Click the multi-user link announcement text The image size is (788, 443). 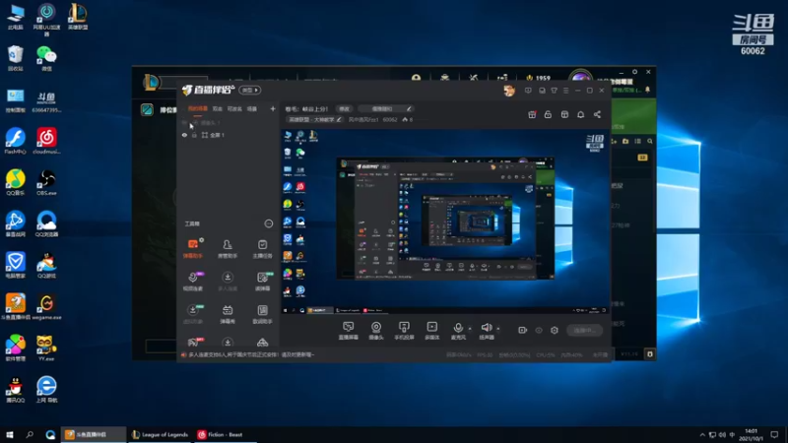[251, 354]
